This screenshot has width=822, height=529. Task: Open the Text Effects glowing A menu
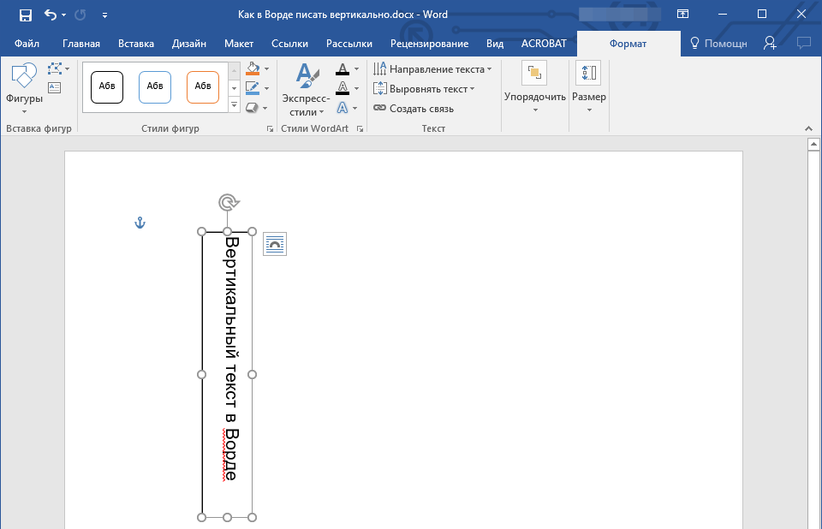click(347, 108)
